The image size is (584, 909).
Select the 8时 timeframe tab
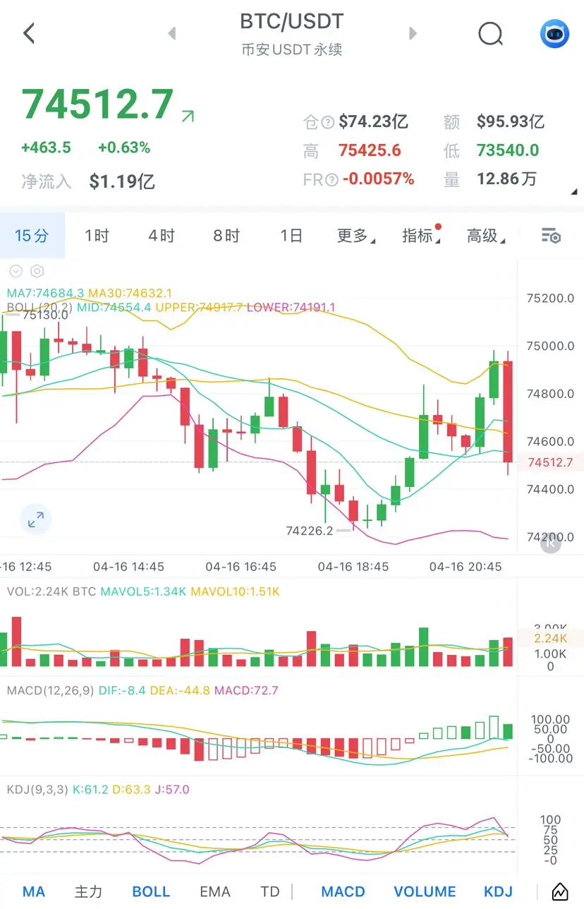click(x=226, y=236)
